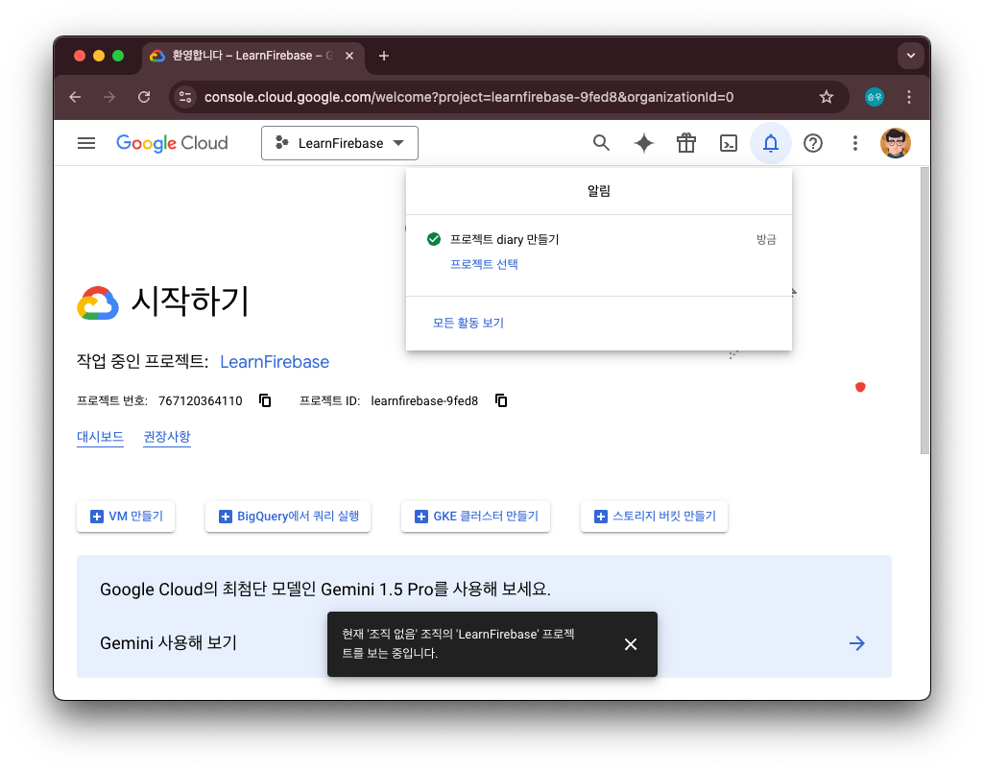Click the arrow in Gemini banner
Screen dimensions: 984x771
[856, 643]
